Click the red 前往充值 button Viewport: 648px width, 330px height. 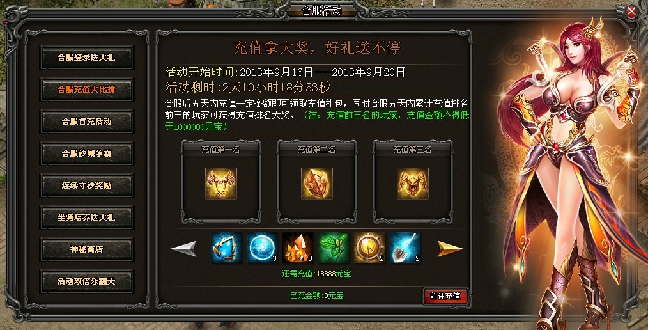tap(445, 296)
